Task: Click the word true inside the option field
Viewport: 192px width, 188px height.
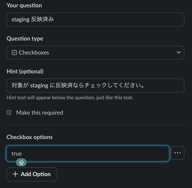Action: tap(17, 154)
